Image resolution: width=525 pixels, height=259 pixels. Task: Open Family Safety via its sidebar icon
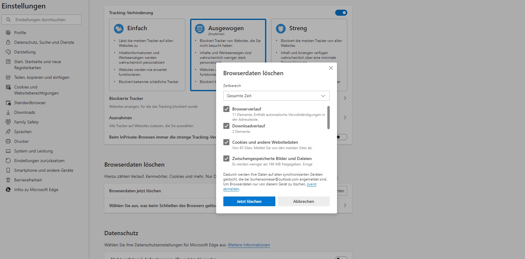click(8, 122)
